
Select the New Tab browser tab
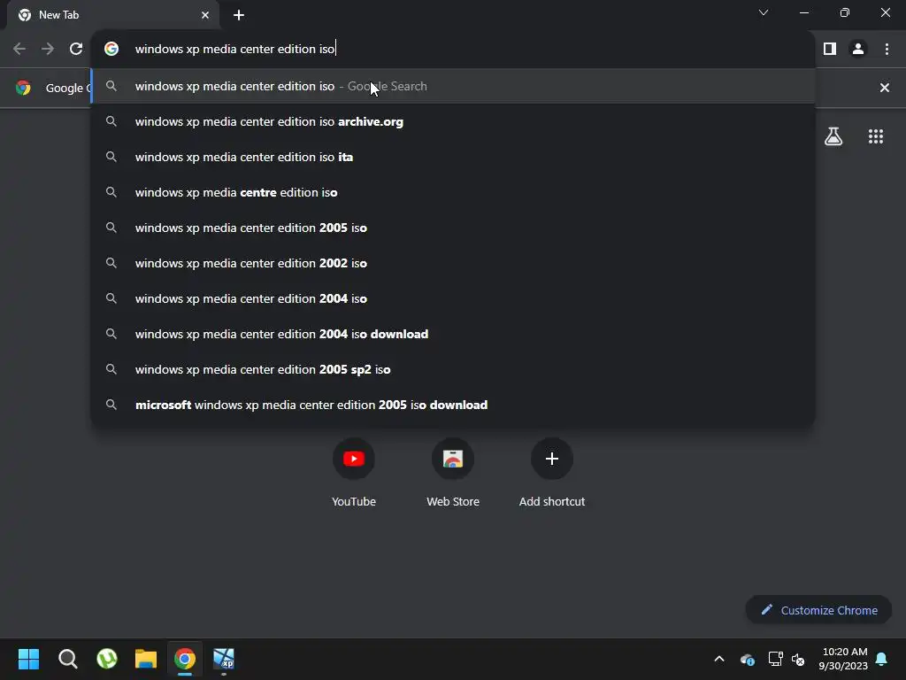tap(113, 15)
